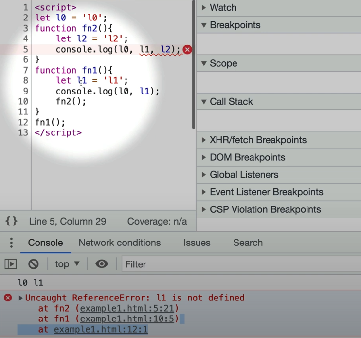
Task: Collapse the Call Stack section
Action: point(279,102)
